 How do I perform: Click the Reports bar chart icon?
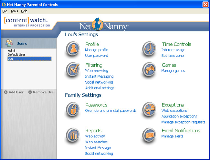click(73, 135)
